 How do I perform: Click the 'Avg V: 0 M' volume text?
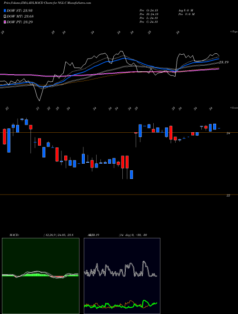(x=186, y=10)
